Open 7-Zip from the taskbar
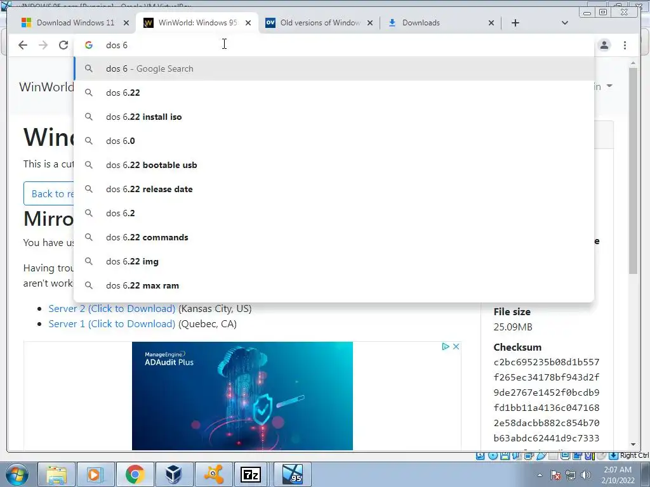The width and height of the screenshot is (650, 487). [251, 474]
